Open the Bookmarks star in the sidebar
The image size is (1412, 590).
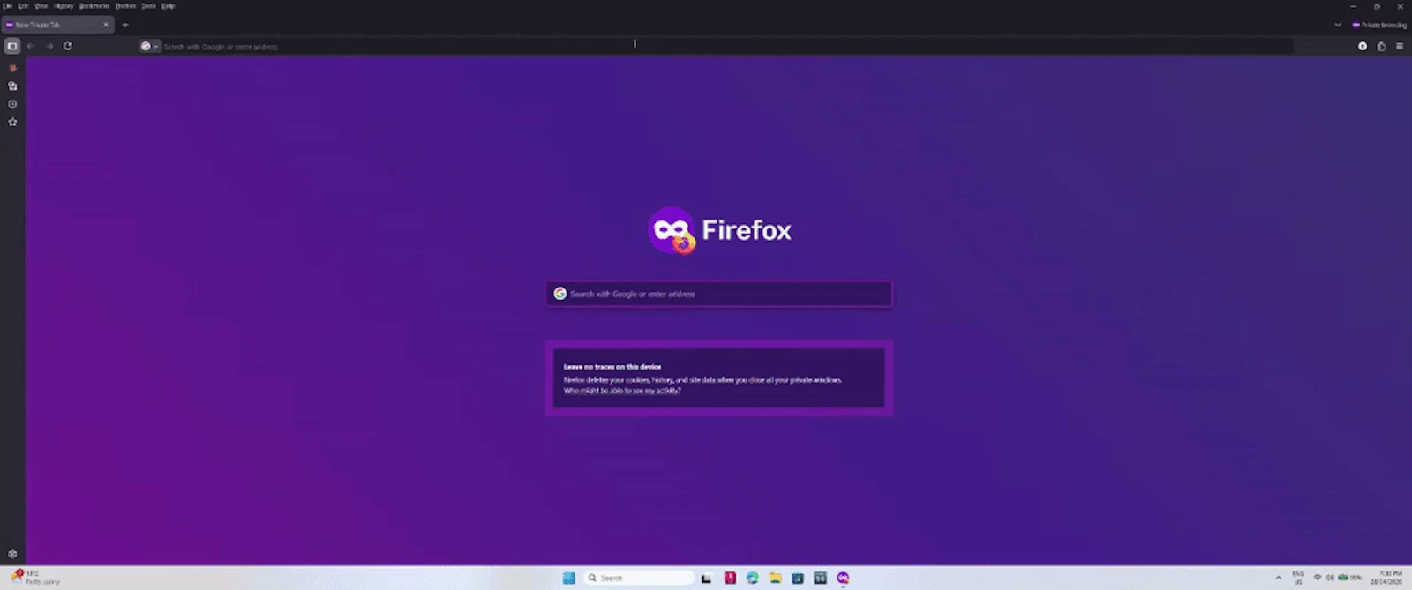click(12, 122)
